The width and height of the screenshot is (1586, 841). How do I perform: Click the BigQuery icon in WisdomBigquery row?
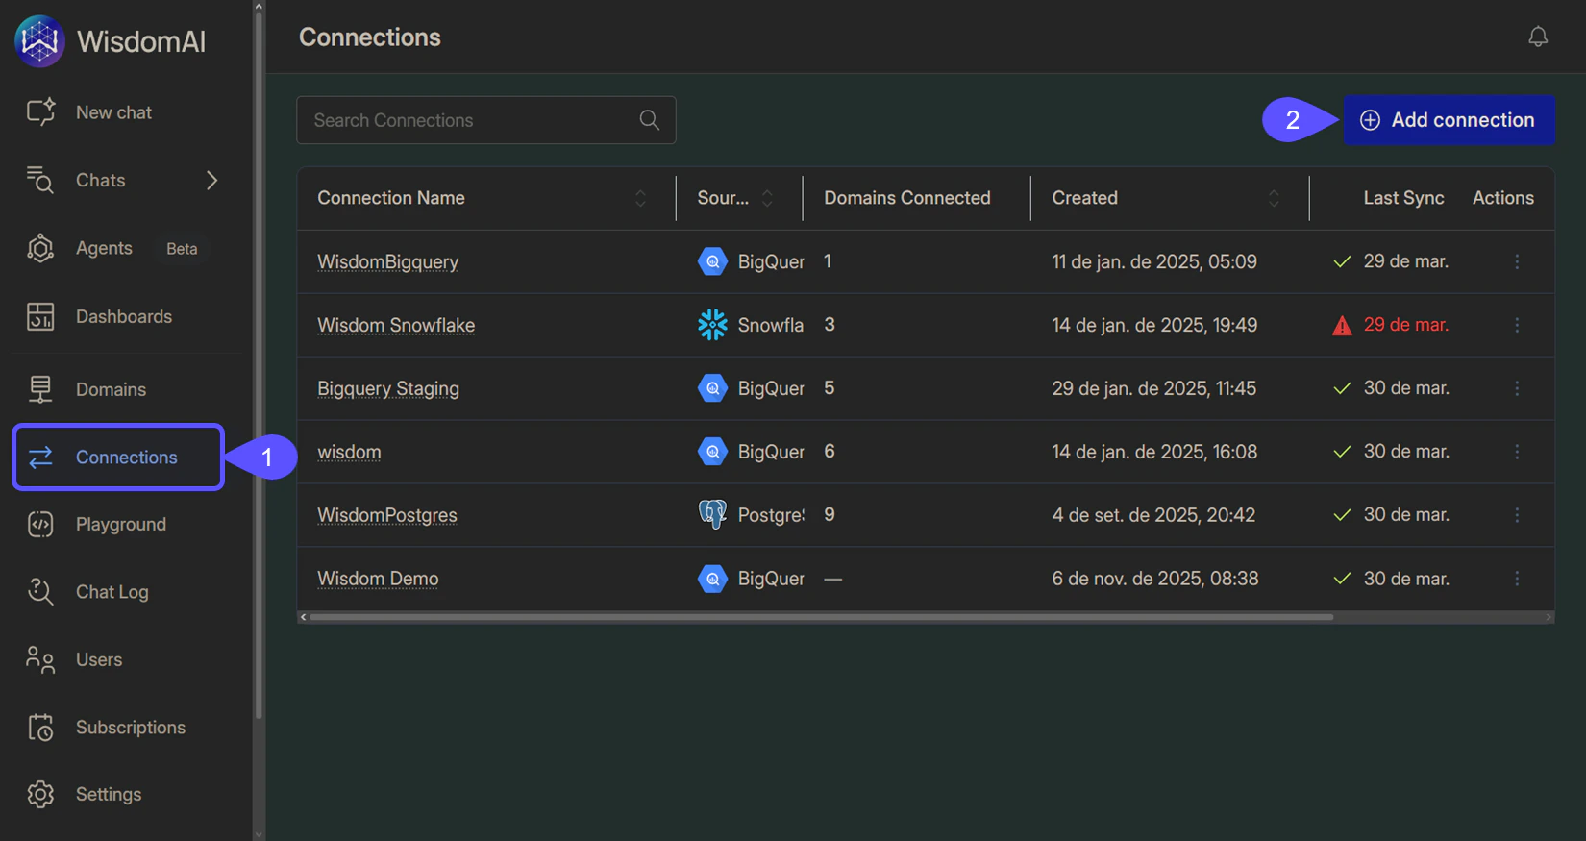pyautogui.click(x=712, y=261)
